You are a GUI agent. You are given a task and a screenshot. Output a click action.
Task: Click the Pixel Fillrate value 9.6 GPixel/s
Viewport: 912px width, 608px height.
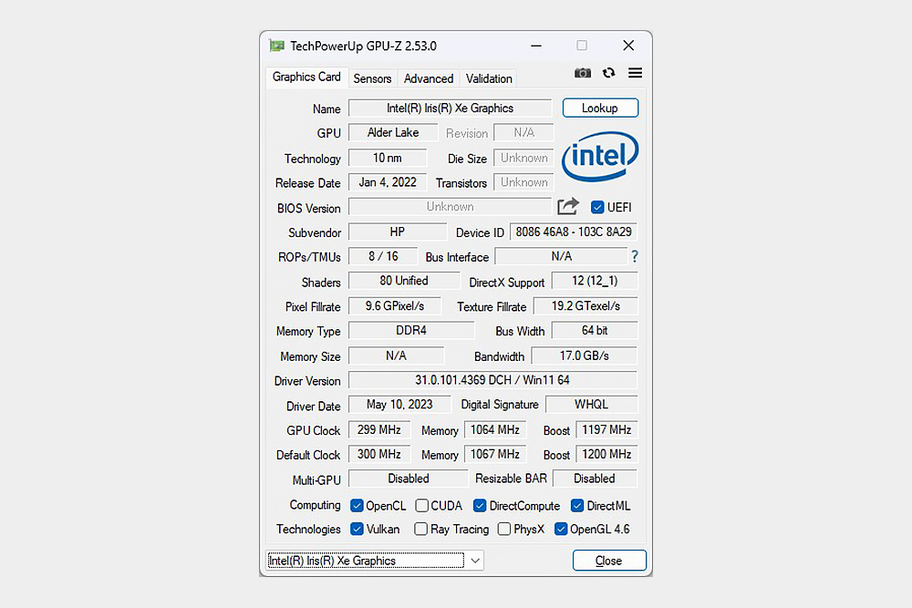395,305
